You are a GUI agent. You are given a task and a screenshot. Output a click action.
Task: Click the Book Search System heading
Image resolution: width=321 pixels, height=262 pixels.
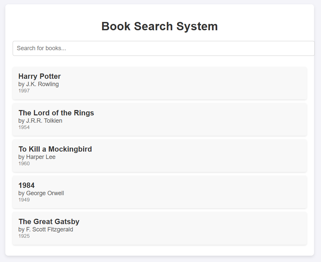(x=160, y=26)
